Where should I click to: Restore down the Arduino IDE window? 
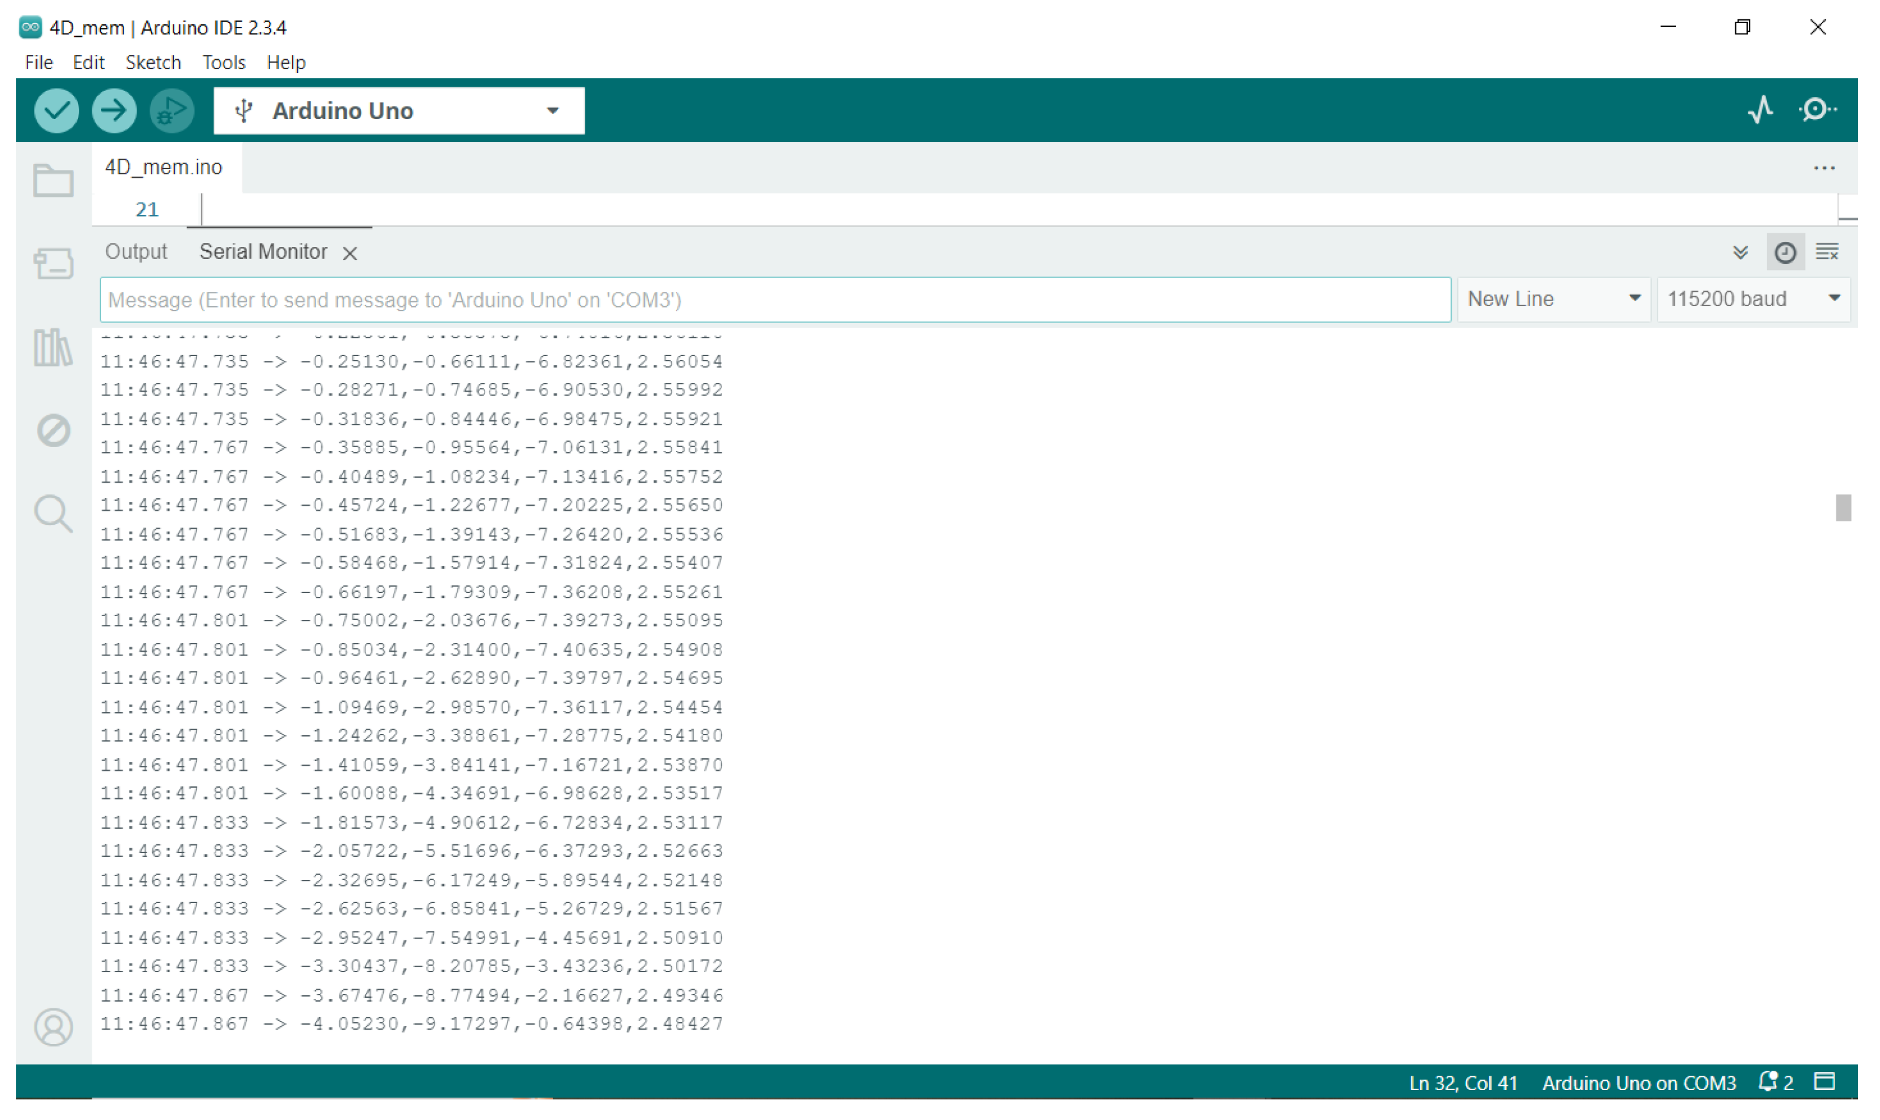1742,27
